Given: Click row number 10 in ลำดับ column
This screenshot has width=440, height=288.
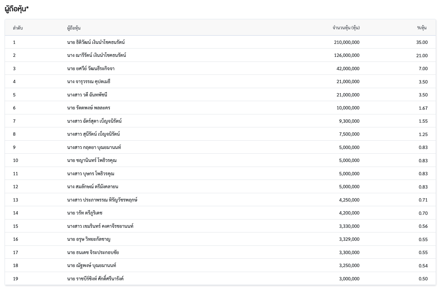Looking at the screenshot, I should [16, 160].
